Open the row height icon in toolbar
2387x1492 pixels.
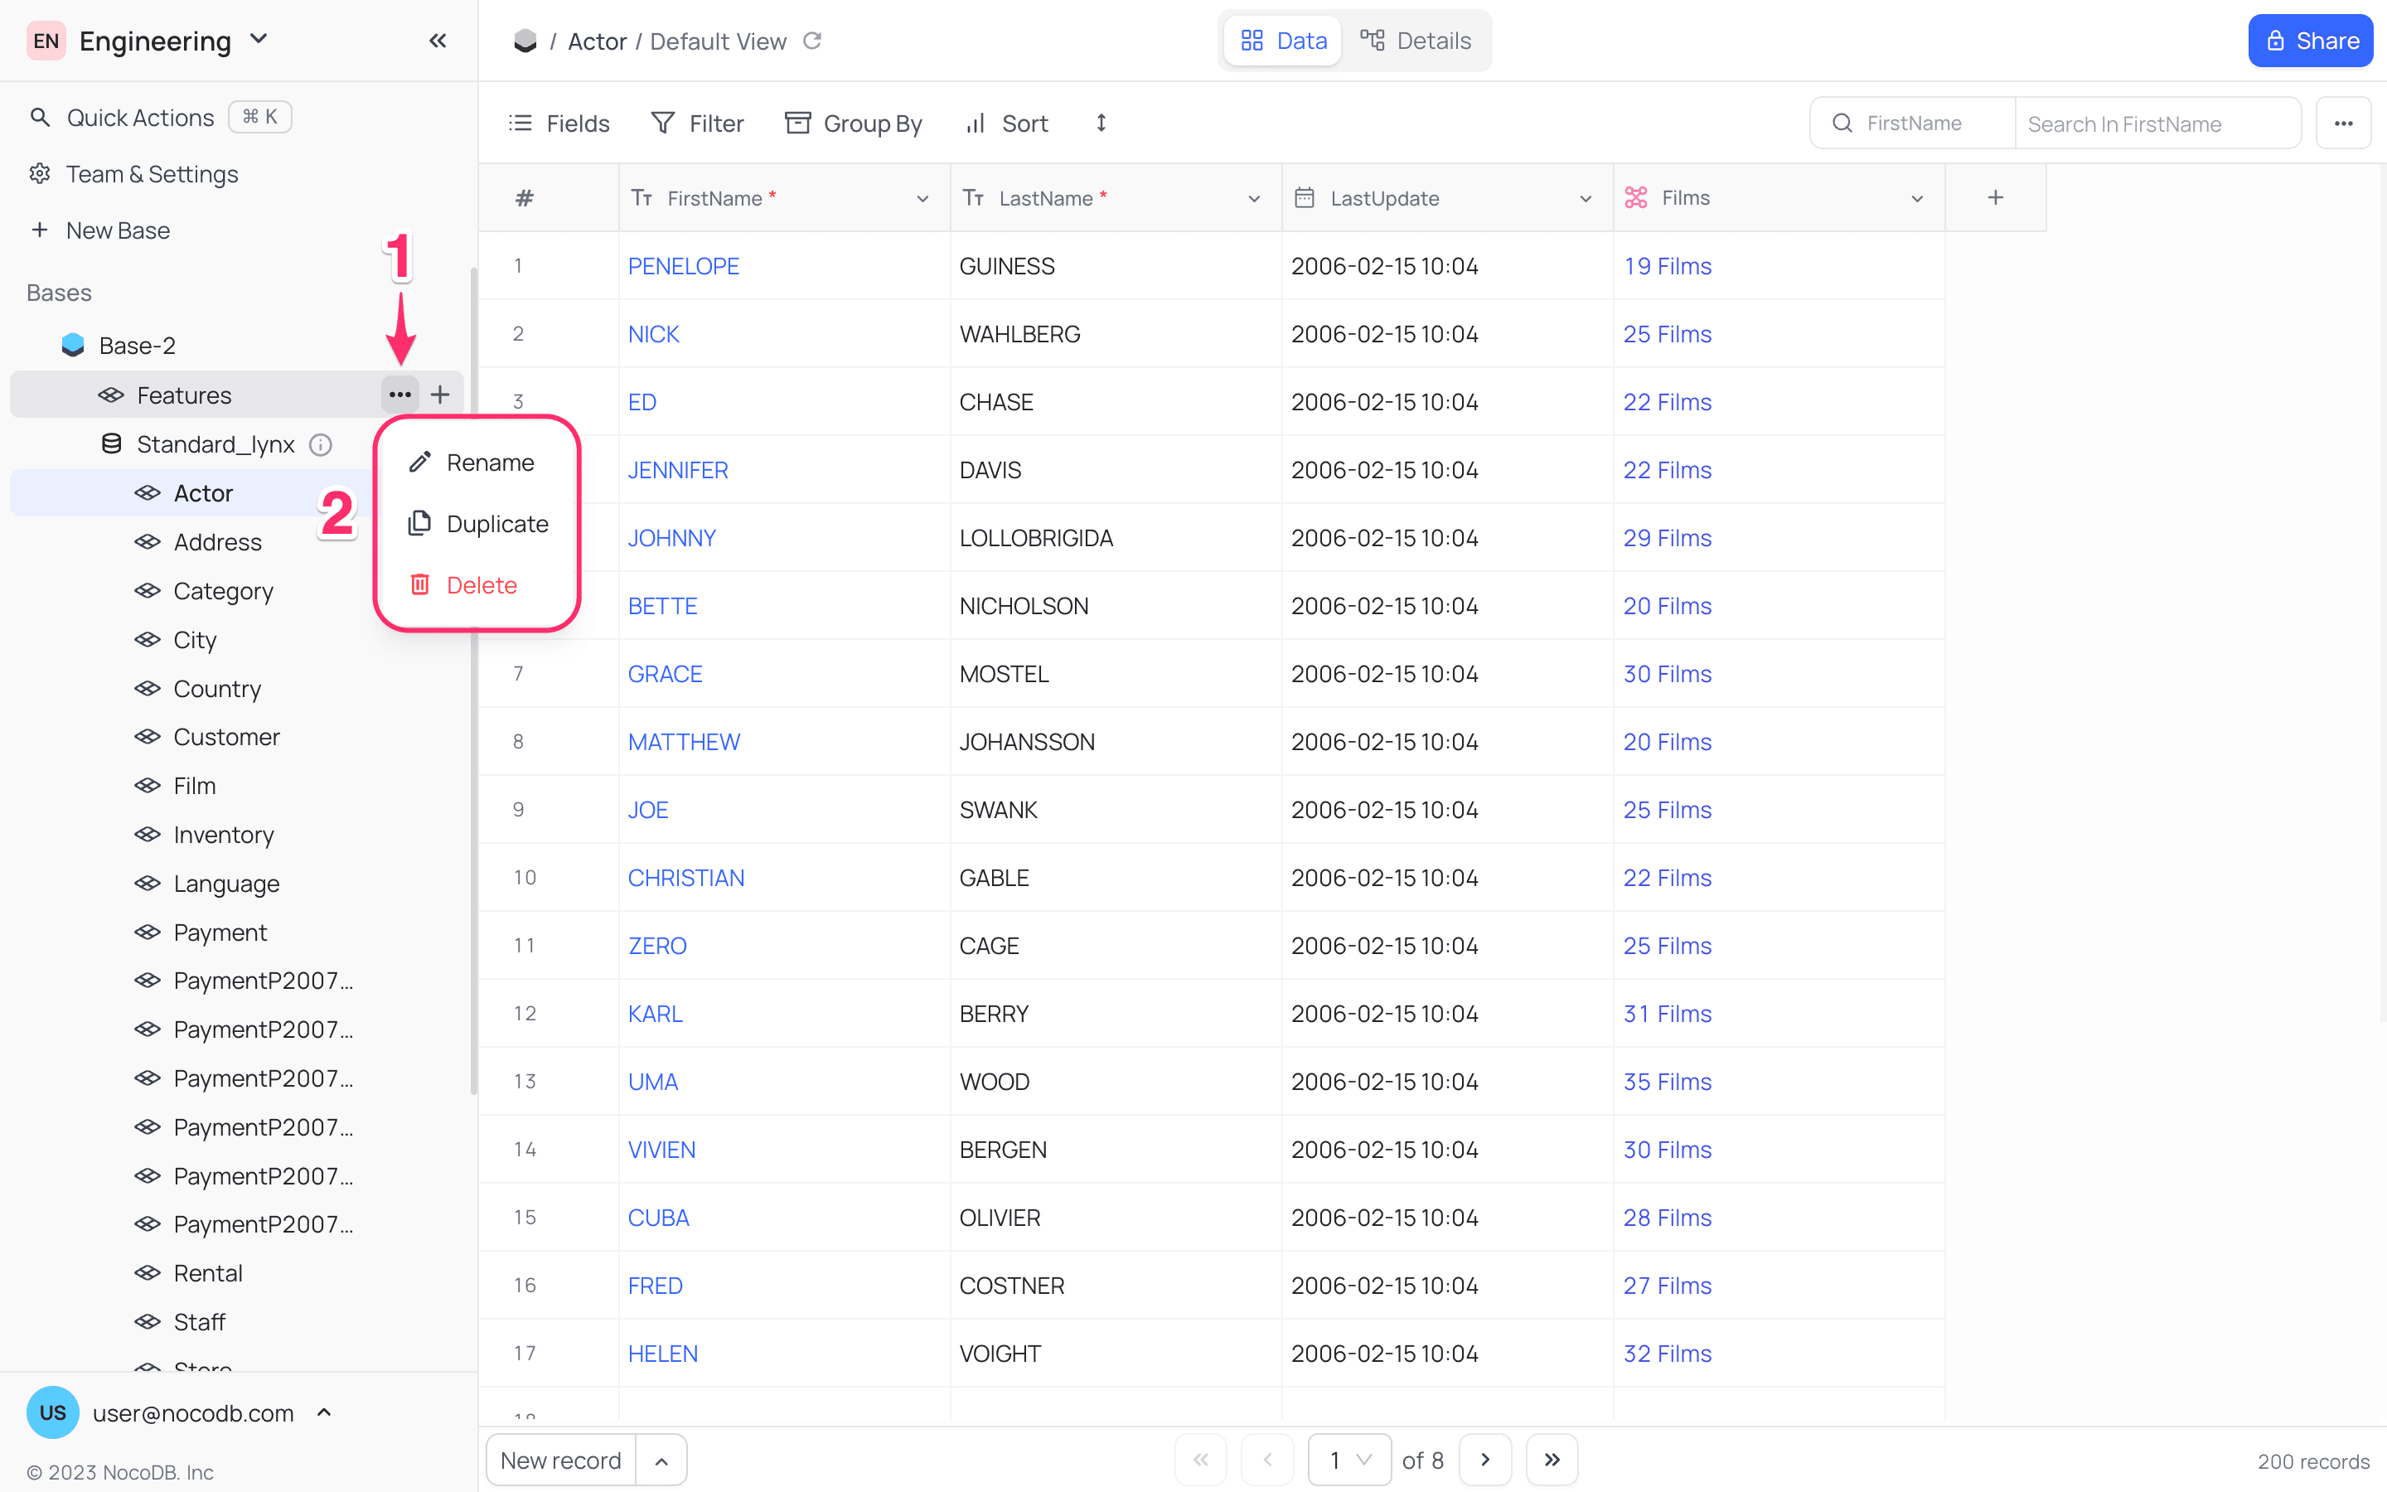1101,123
